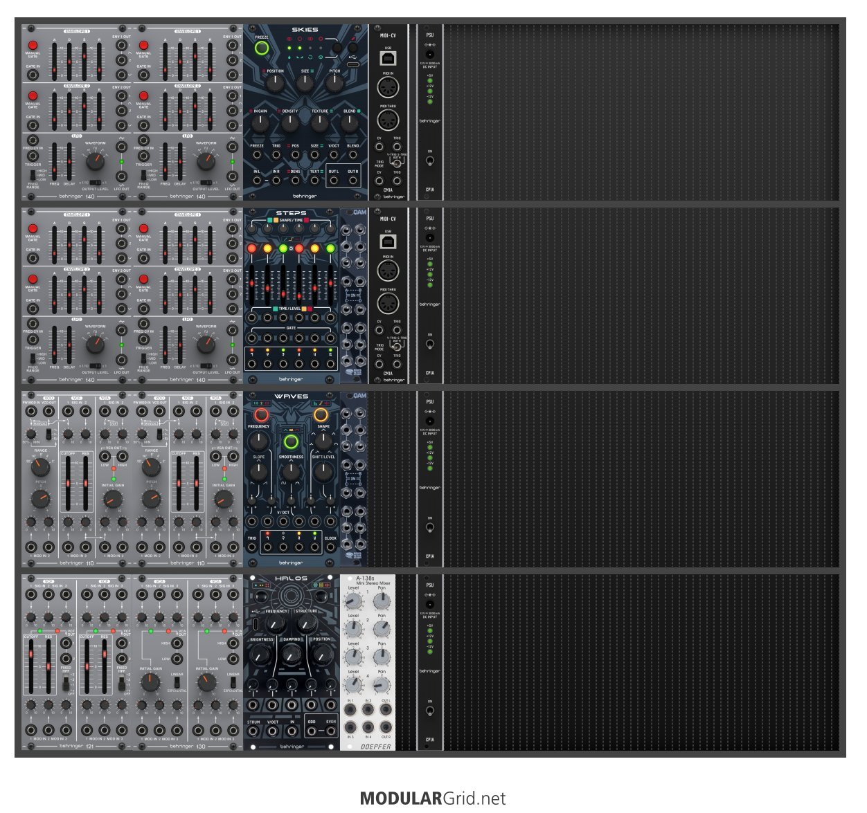The image size is (867, 813).
Task: Toggle the ON switch of second-row PSU
Action: click(430, 345)
